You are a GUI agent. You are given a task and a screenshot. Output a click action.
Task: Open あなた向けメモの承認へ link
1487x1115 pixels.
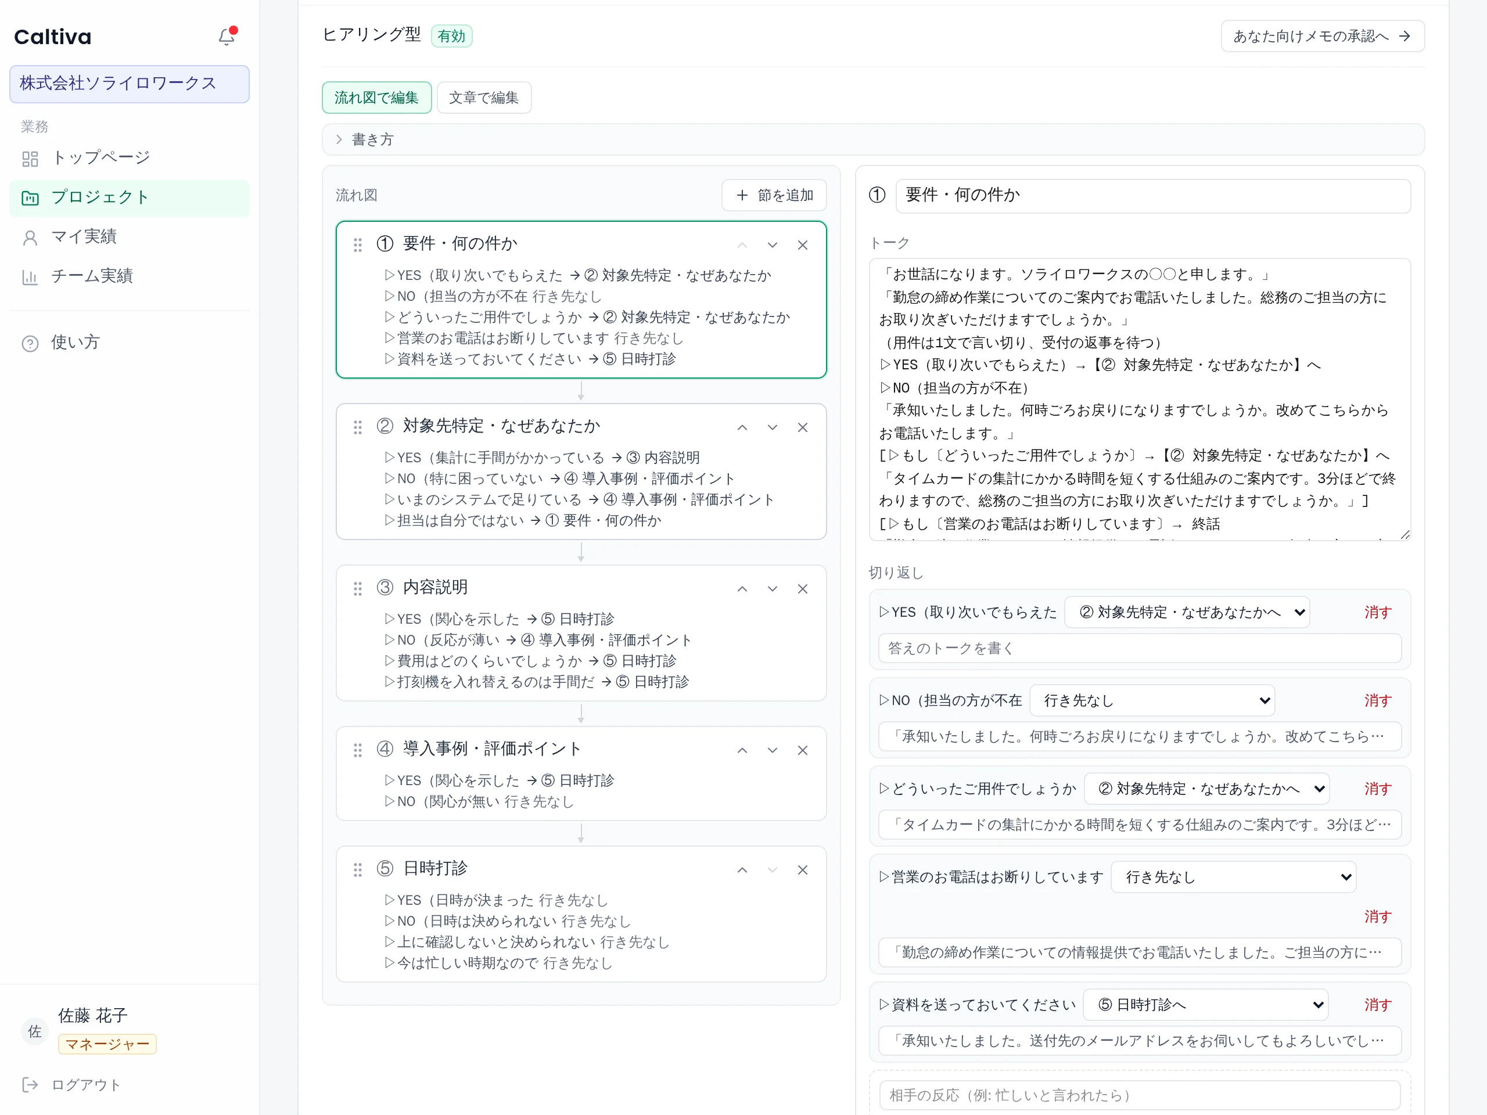pyautogui.click(x=1322, y=36)
